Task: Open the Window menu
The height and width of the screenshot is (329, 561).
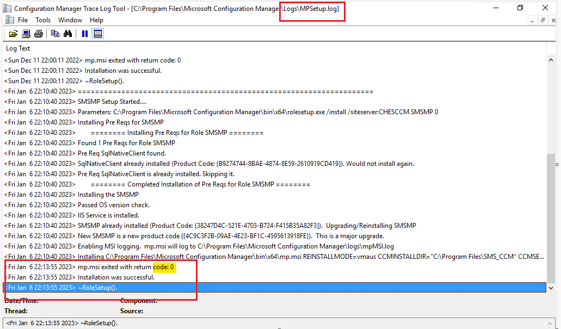Action: (x=70, y=20)
